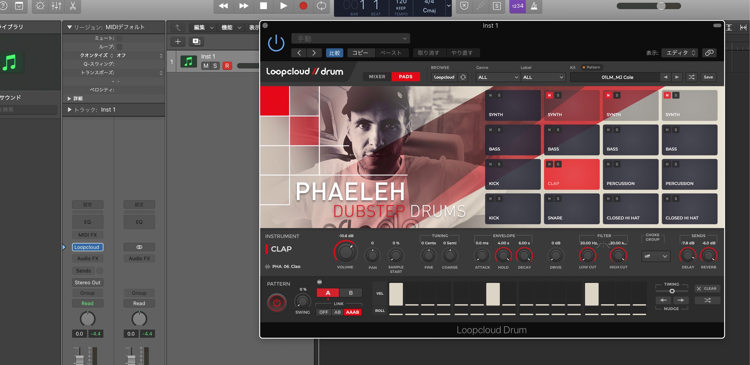The width and height of the screenshot is (750, 365).
Task: Arm recording with the red record button
Action: coord(303,6)
